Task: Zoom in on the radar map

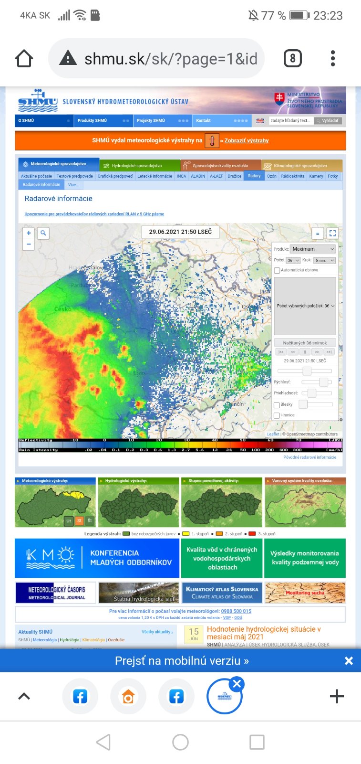Action: pos(29,233)
